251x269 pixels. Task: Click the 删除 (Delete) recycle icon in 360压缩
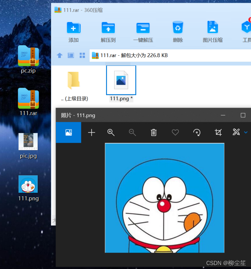[178, 27]
